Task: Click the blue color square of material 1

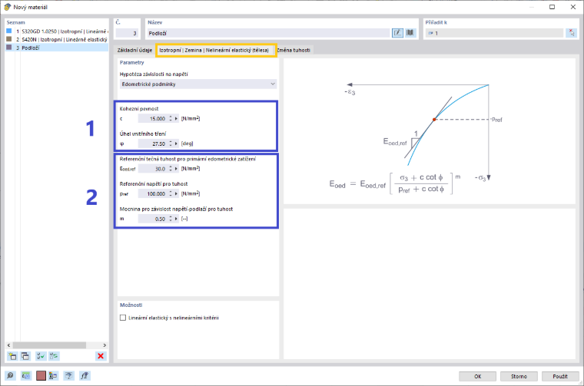Action: pyautogui.click(x=9, y=31)
